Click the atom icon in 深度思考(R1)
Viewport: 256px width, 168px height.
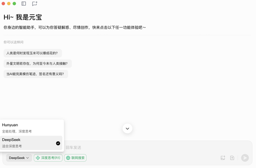pyautogui.click(x=38, y=158)
